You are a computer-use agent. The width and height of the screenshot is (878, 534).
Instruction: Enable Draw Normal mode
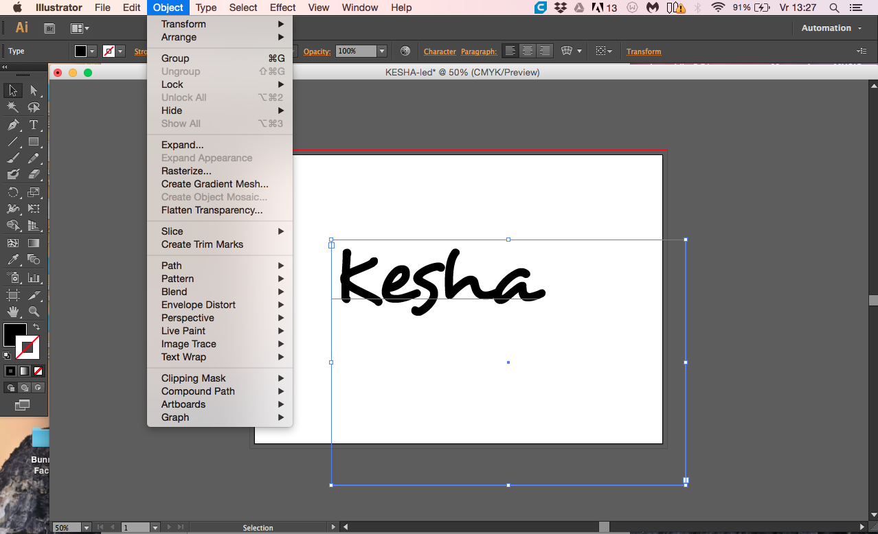pyautogui.click(x=10, y=388)
